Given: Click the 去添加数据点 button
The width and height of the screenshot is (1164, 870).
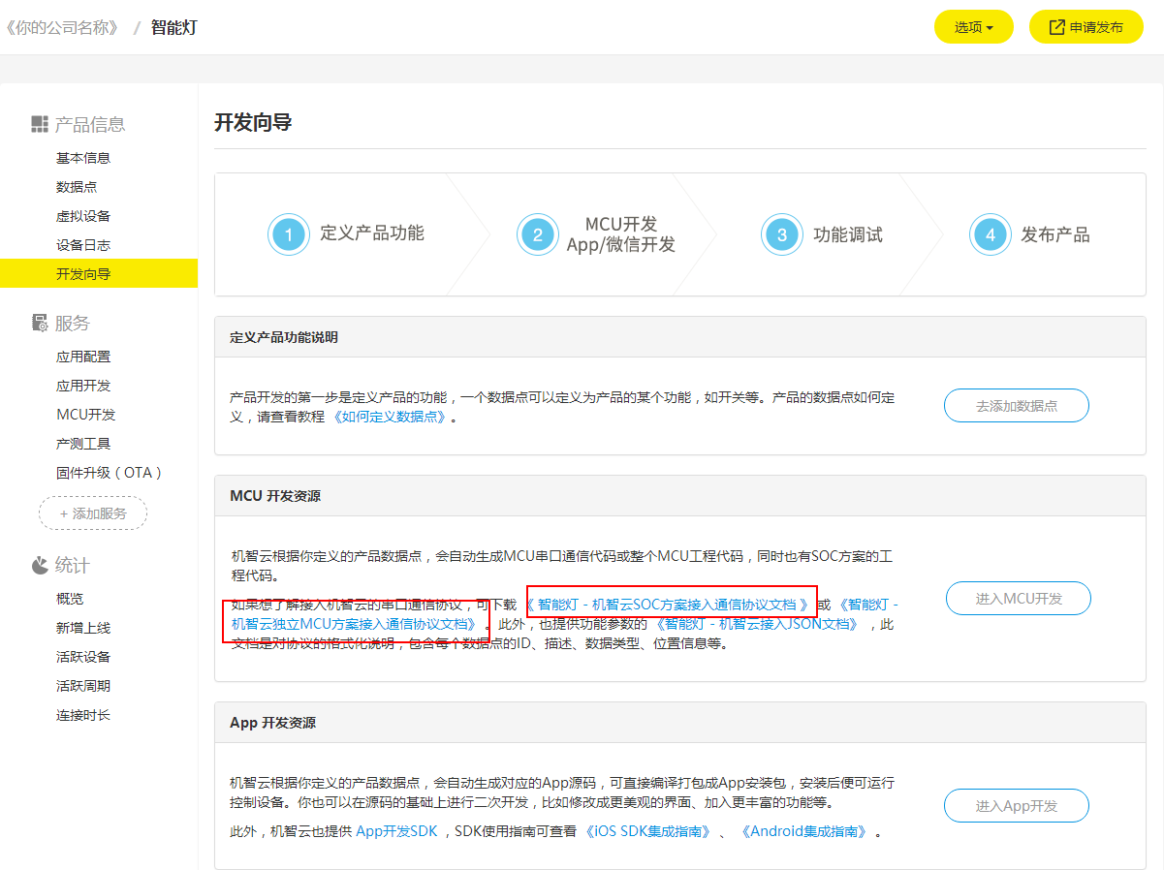Looking at the screenshot, I should [x=1016, y=406].
